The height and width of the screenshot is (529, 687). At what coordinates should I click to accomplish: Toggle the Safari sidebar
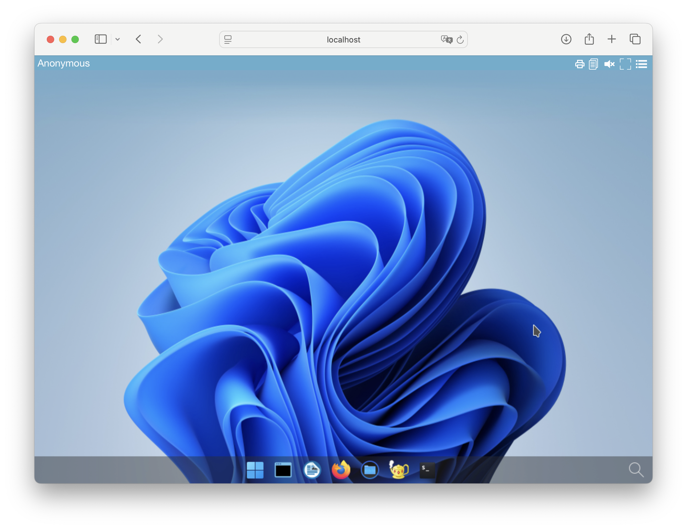point(101,39)
